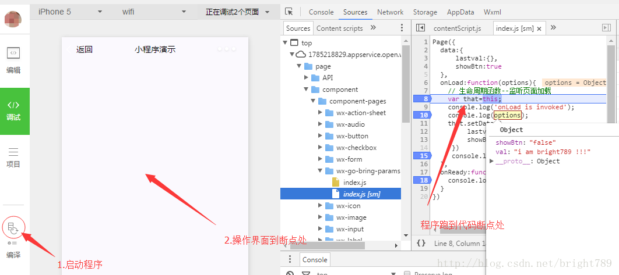Open the iPhone 5 device dropdown
This screenshot has width=619, height=275.
pos(71,12)
